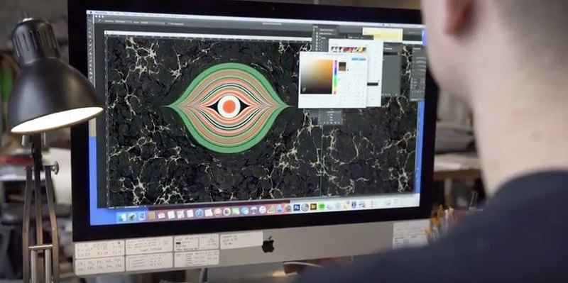Choose a swatch from the Swatches strip

click(x=349, y=50)
